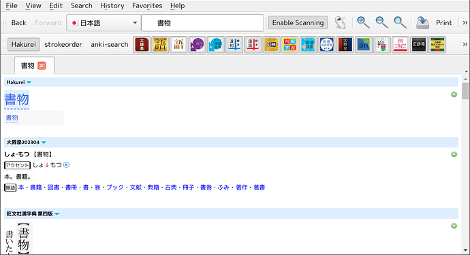Toggle the Hakurei dictionary group

point(24,45)
